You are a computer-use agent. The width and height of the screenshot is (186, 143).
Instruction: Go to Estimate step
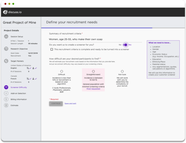click(x=15, y=105)
